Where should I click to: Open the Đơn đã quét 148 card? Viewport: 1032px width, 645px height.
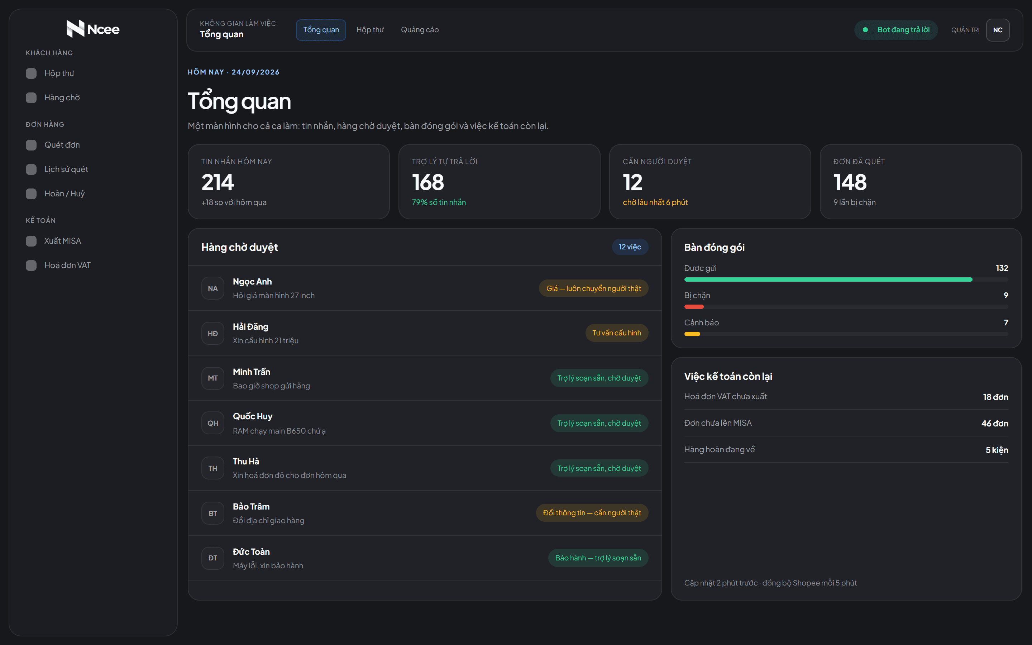tap(921, 182)
